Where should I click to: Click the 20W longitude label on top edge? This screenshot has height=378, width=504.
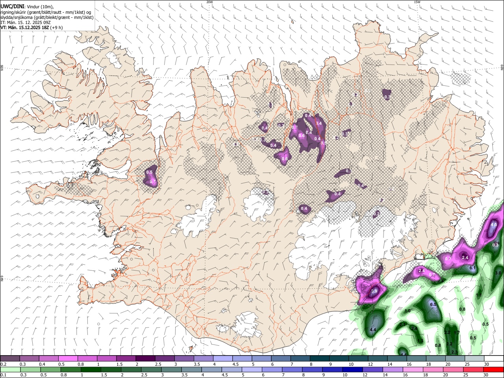[210, 2]
